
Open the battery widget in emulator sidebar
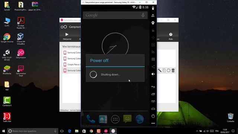coord(153,8)
